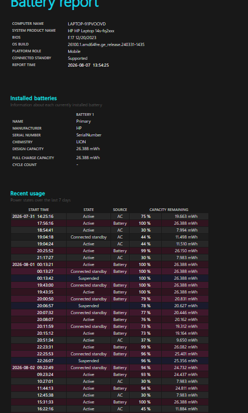The width and height of the screenshot is (248, 413).
Task: Click "Battery" source in the 15:31:33 row
Action: tap(120, 402)
